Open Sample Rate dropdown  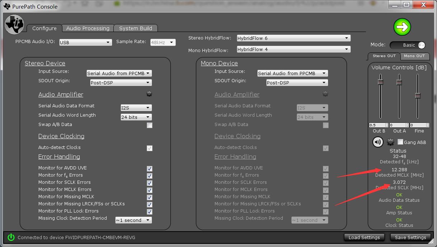click(x=163, y=42)
